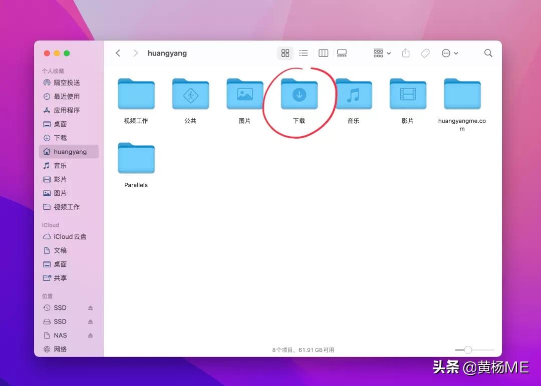The height and width of the screenshot is (386, 541).
Task: Switch to column view
Action: tap(323, 53)
